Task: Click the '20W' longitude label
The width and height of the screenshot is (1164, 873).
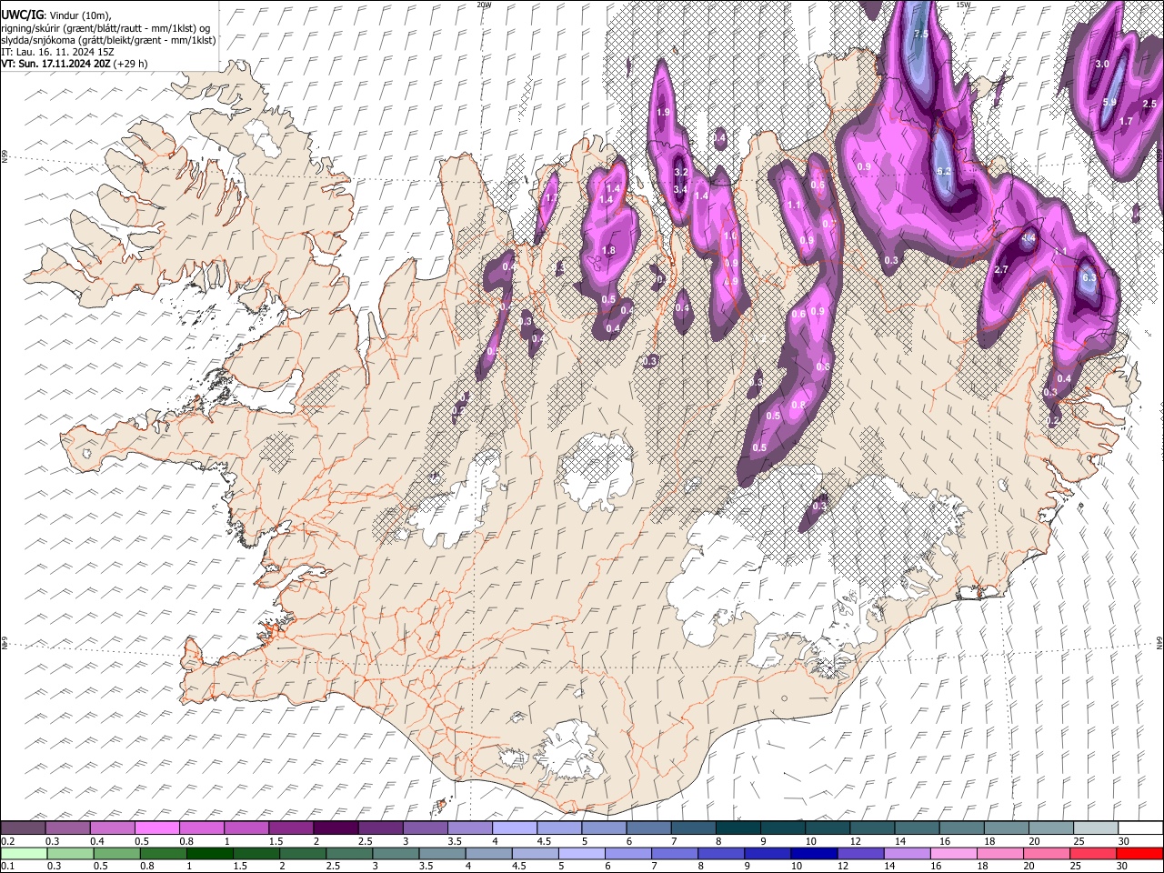Action: (x=484, y=5)
